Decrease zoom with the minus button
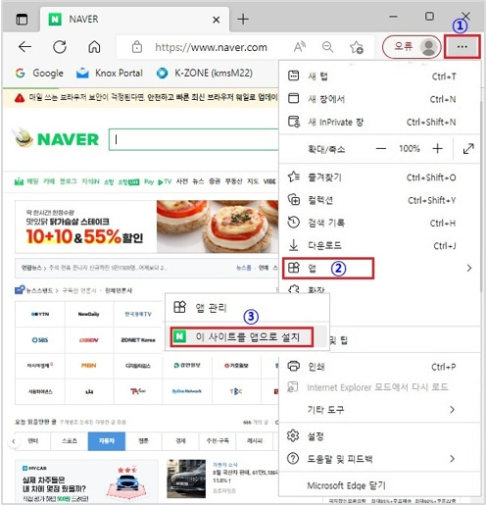 coord(381,149)
